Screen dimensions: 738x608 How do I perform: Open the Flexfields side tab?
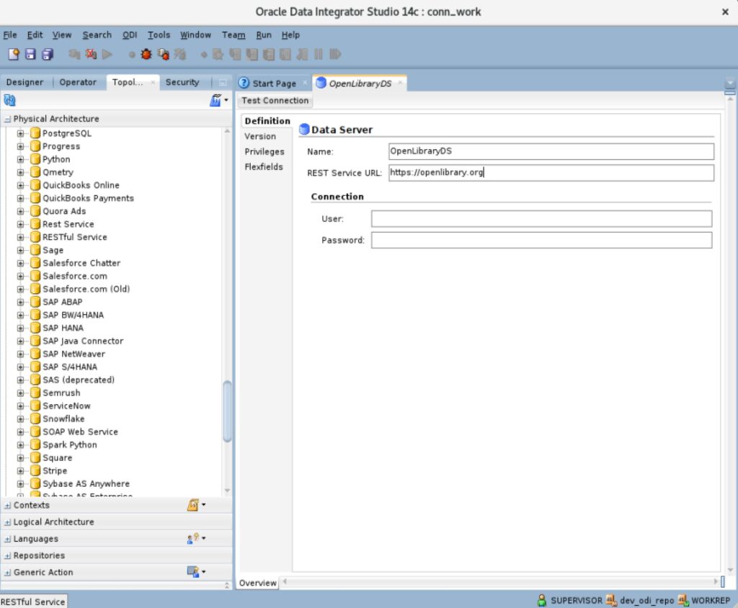[264, 167]
